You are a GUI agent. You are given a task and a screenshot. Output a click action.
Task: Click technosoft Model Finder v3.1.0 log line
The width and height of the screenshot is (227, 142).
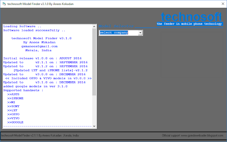41,39
